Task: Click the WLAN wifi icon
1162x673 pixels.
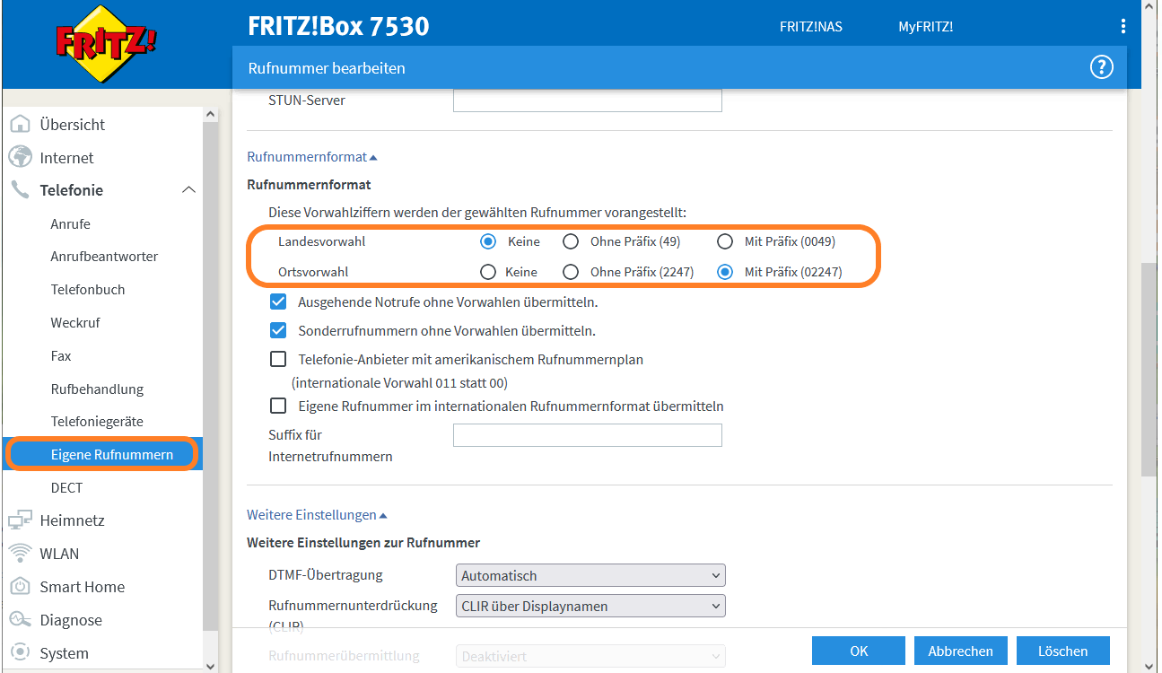Action: (20, 553)
